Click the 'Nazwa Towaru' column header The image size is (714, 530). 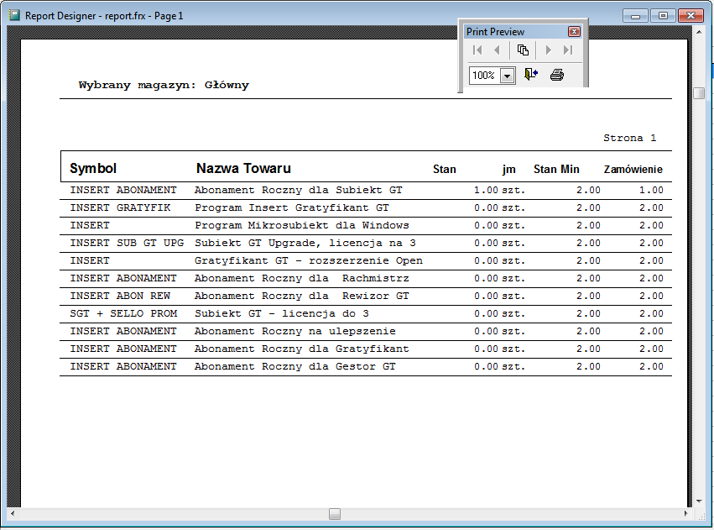(x=243, y=168)
